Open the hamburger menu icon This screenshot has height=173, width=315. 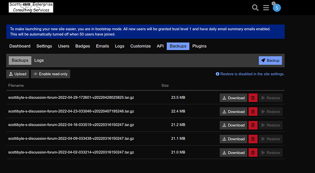click(266, 8)
